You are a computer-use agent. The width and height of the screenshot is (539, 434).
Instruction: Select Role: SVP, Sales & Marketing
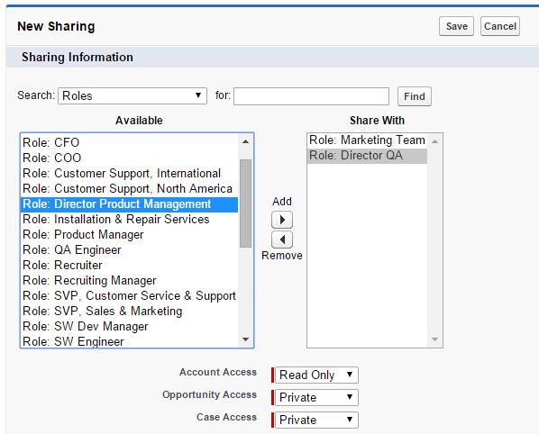click(129, 311)
